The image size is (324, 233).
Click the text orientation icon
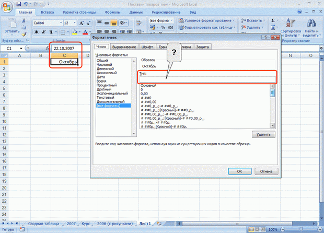tap(123, 22)
